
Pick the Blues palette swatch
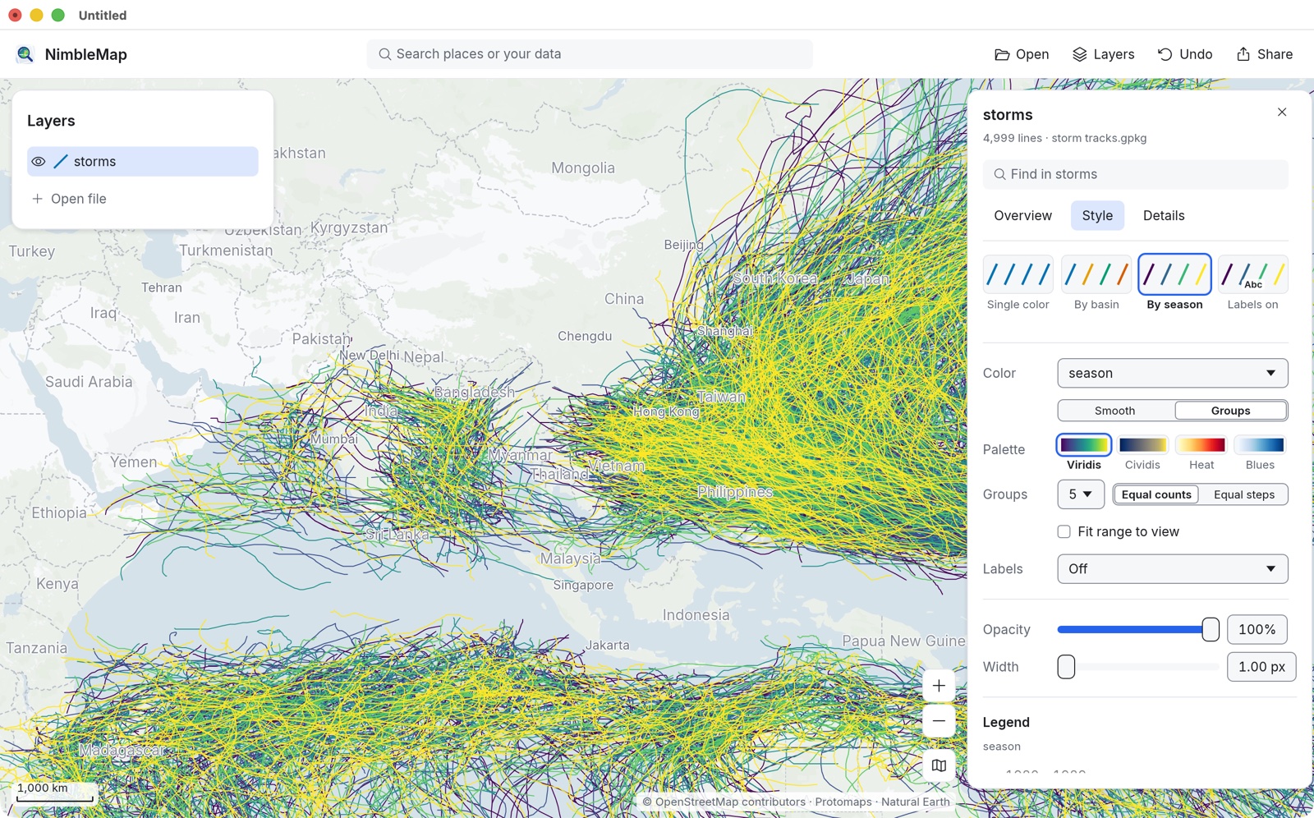(x=1260, y=445)
